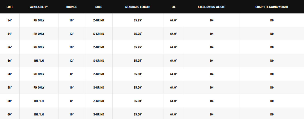The height and width of the screenshot is (119, 304).
Task: Click the Z-GRIND cell in the 60° row
Action: 99,101
